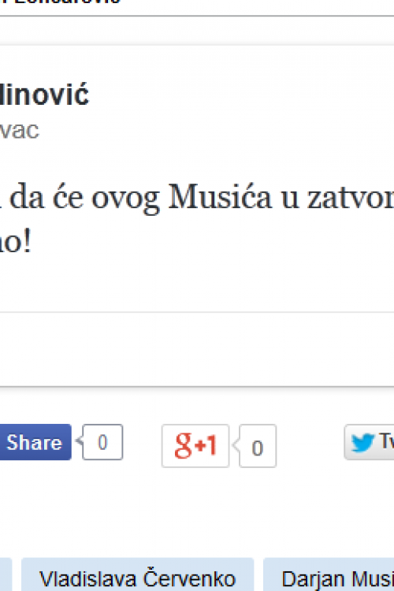This screenshot has width=394, height=591.
Task: Click the Tweet label next to bird
Action: point(386,441)
